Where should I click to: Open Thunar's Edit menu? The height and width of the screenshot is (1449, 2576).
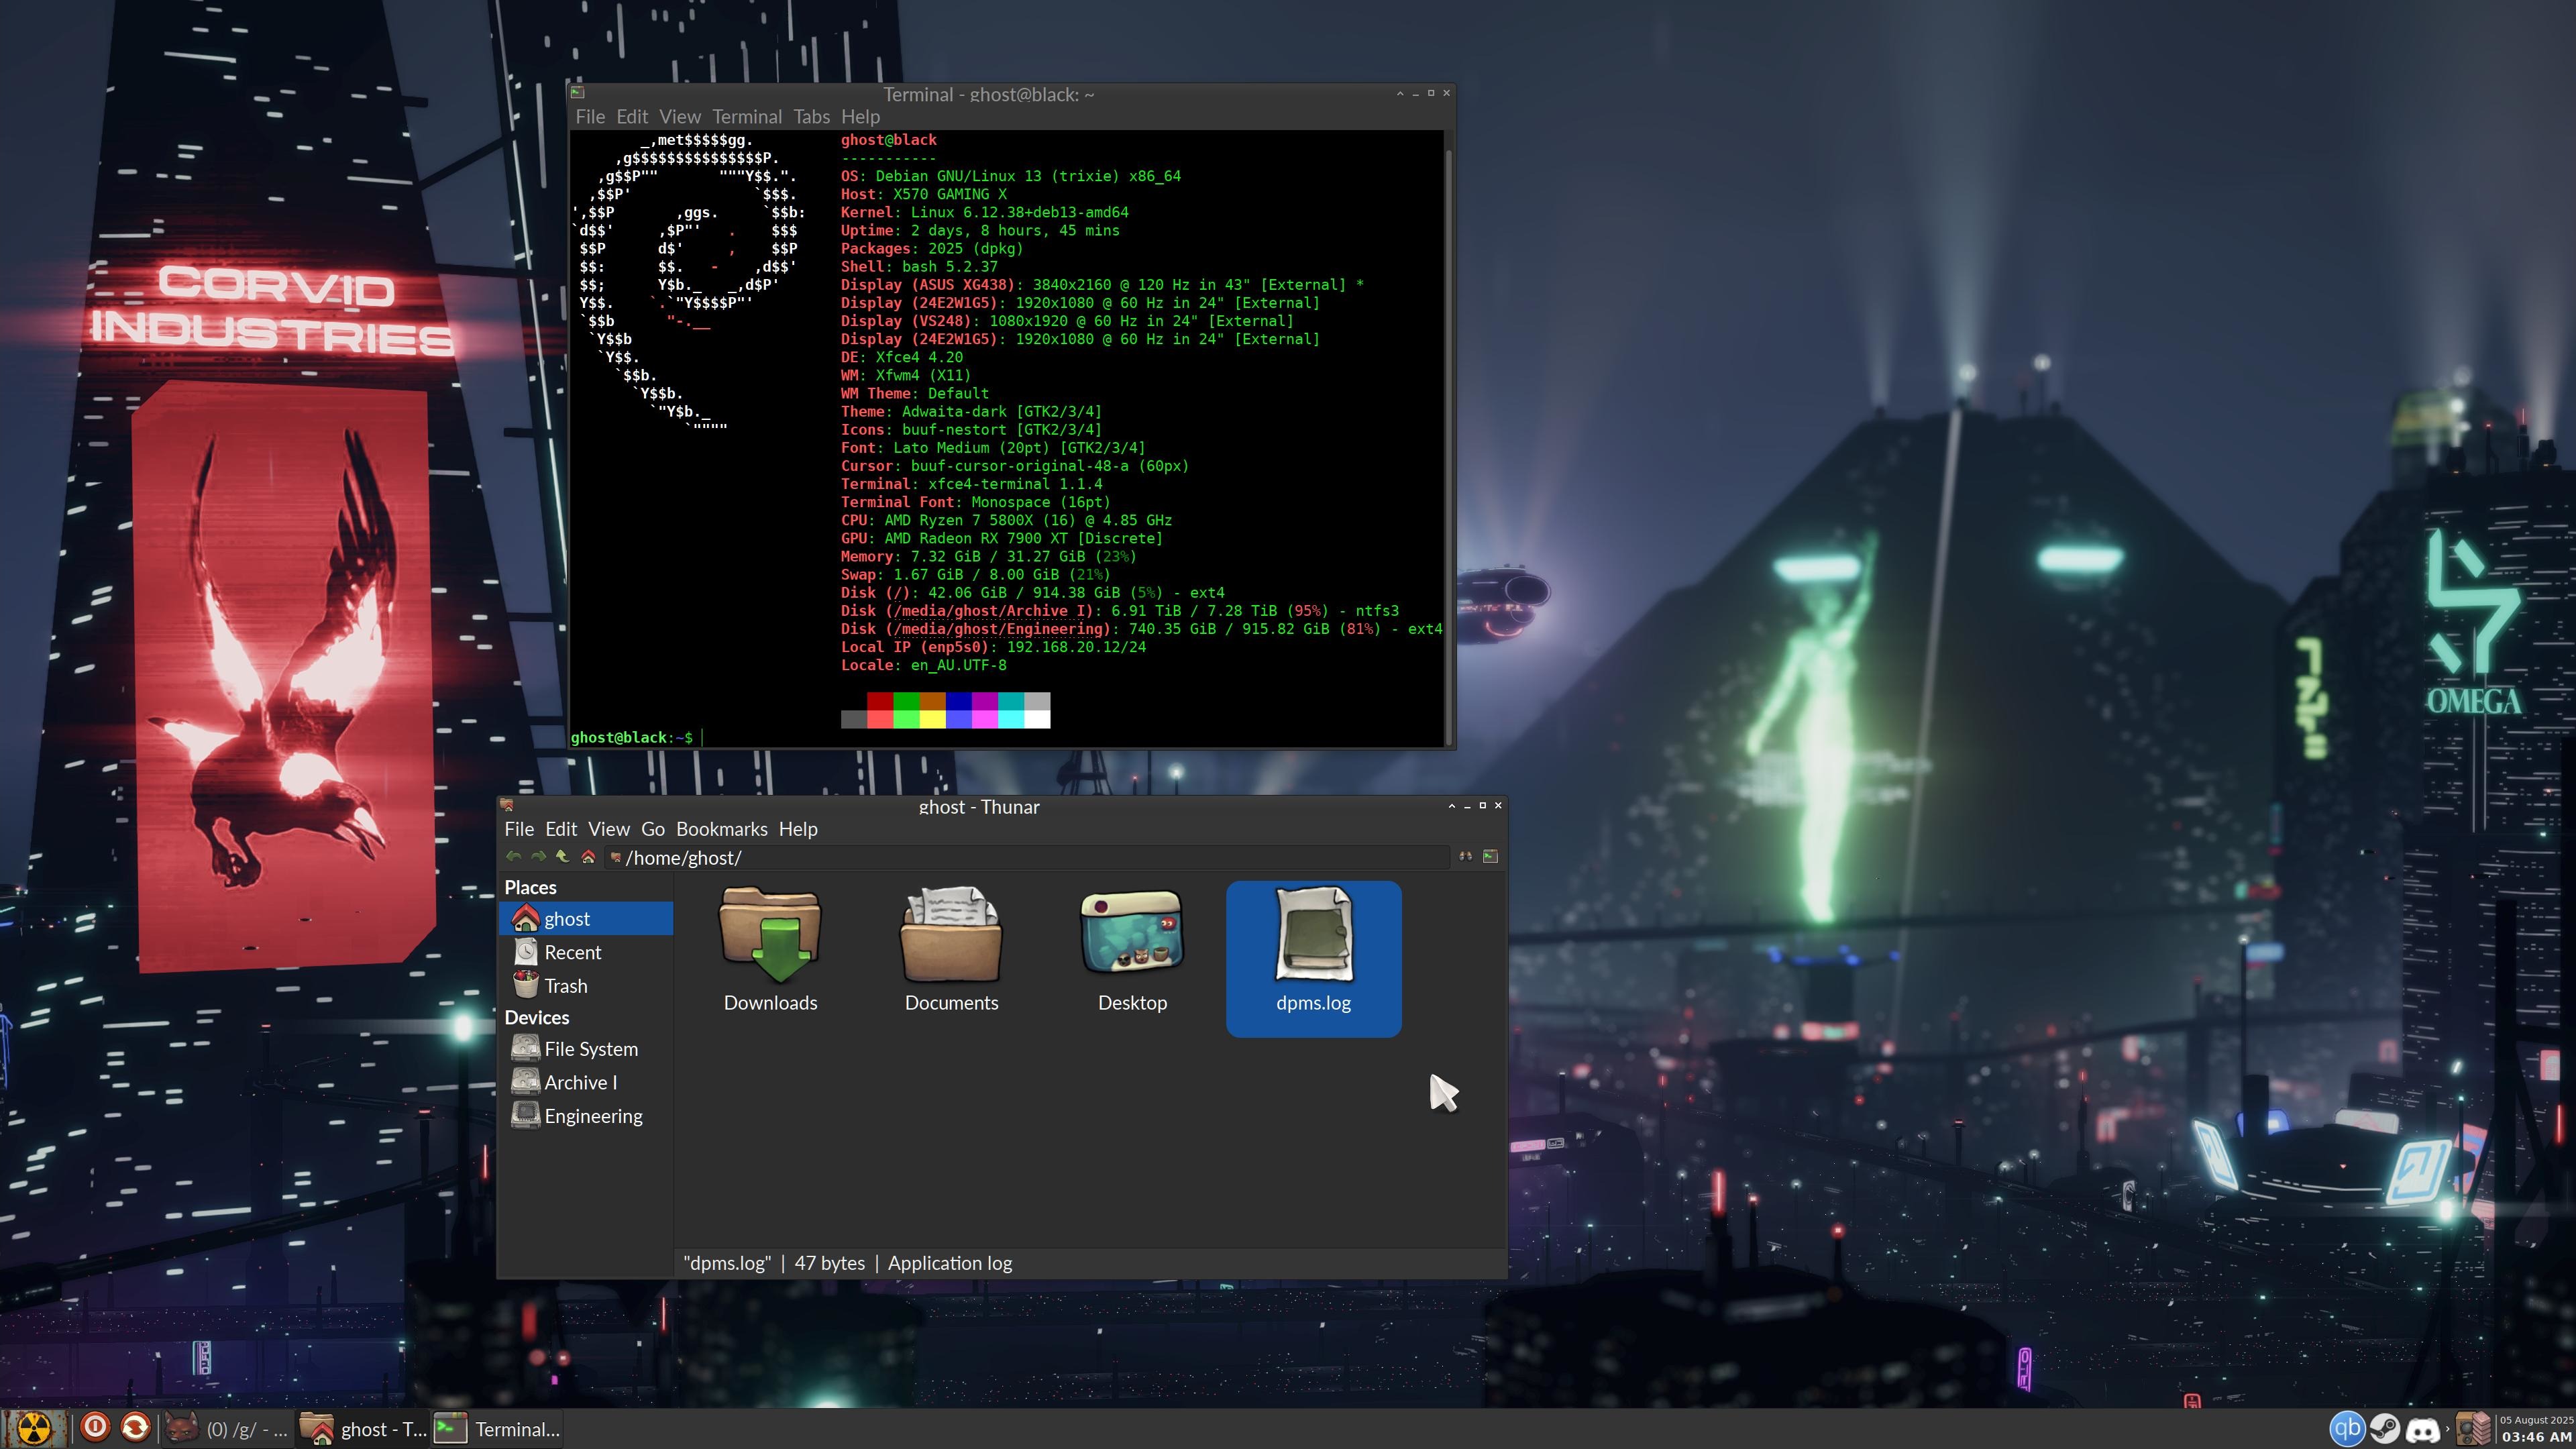[561, 829]
